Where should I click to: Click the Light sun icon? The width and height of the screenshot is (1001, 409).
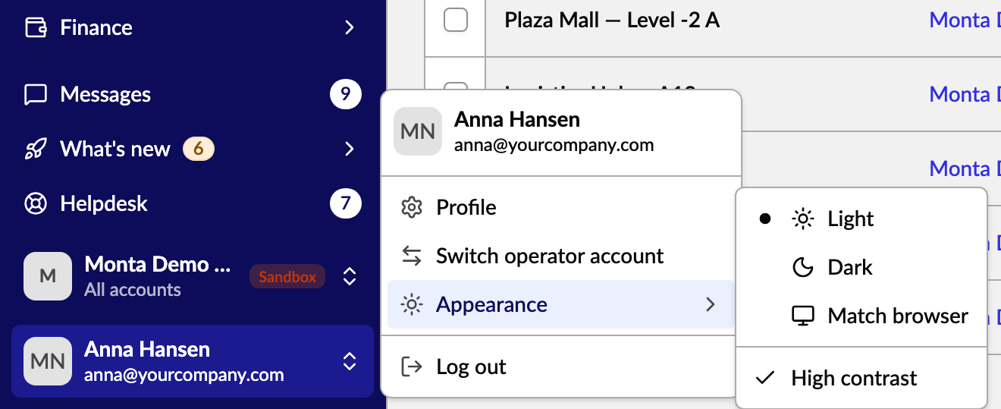tap(802, 219)
